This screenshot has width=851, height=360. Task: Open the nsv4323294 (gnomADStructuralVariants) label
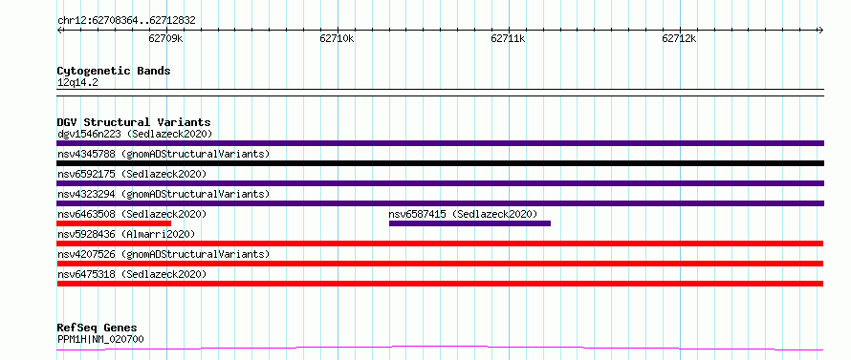tap(164, 194)
